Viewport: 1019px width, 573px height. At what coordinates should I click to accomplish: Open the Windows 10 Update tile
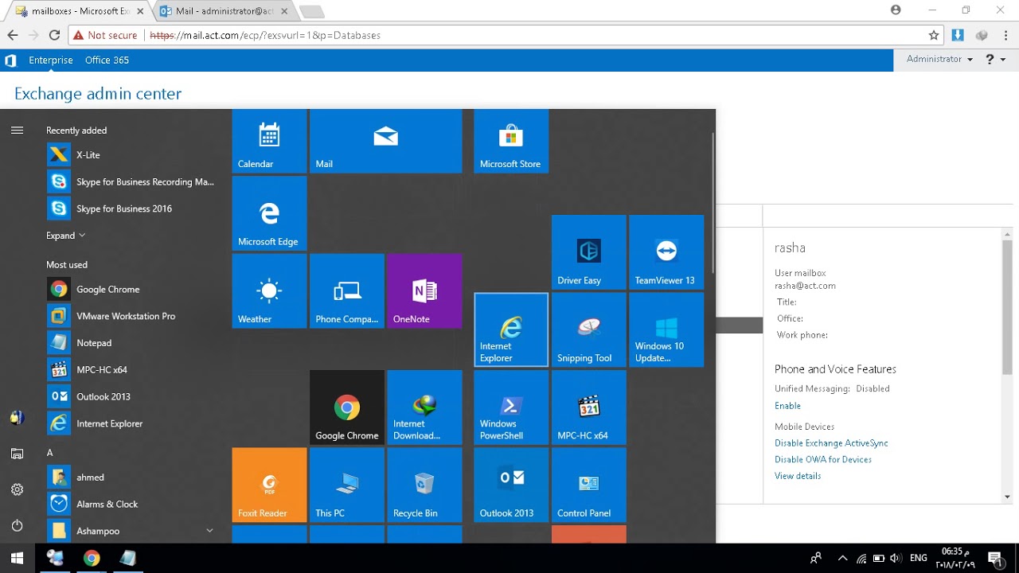666,329
